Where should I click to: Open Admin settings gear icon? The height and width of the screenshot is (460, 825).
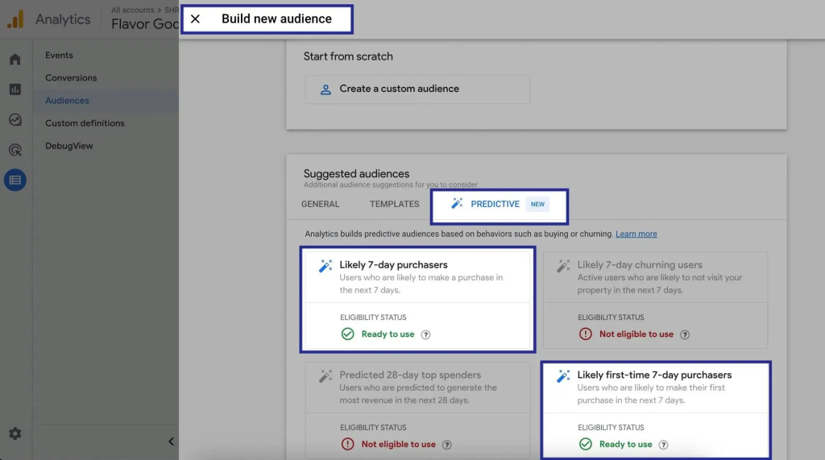(15, 433)
